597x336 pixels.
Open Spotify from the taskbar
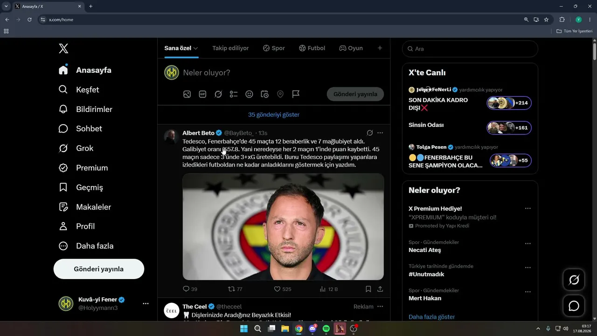pyautogui.click(x=326, y=329)
